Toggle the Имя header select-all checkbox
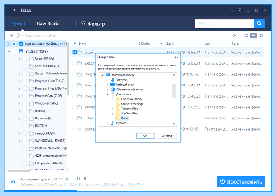 pos(75,43)
